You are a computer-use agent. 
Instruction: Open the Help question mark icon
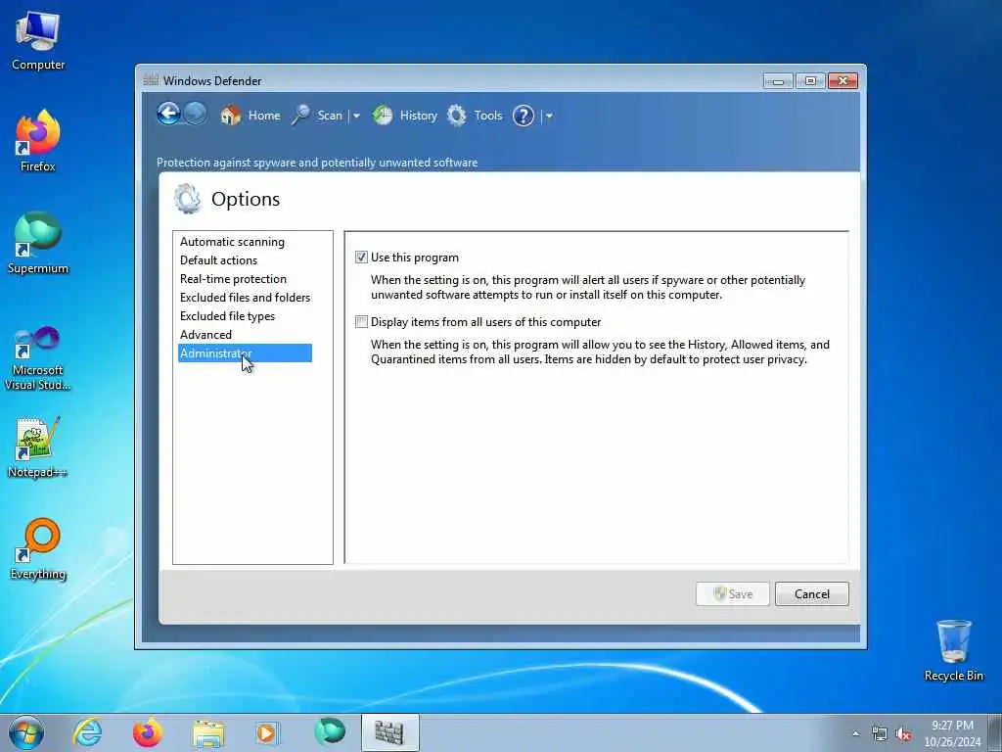tap(523, 116)
